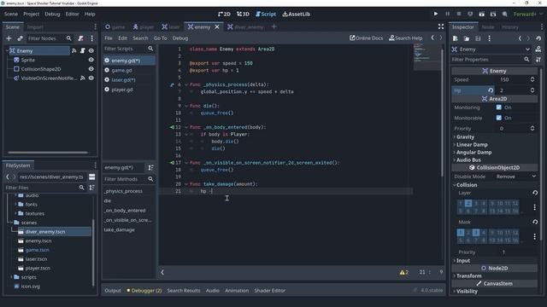Viewport: 547px width, 307px height.
Task: Toggle Sprite node visibility eye
Action: point(91,60)
